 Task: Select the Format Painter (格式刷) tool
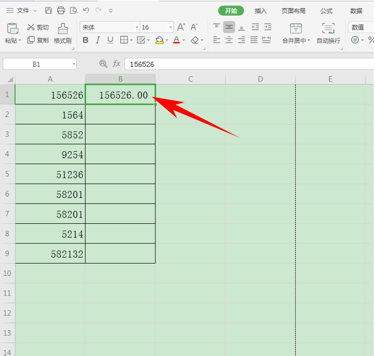(x=62, y=33)
